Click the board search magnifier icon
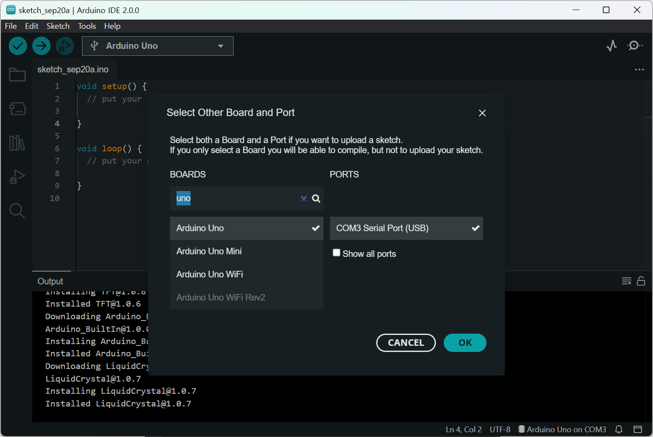Viewport: 653px width, 437px height. [316, 198]
